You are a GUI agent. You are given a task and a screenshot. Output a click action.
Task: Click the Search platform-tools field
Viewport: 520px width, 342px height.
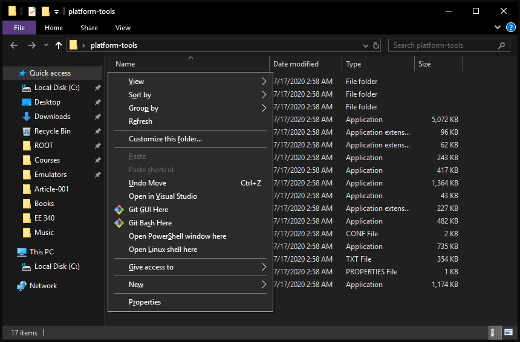(449, 45)
